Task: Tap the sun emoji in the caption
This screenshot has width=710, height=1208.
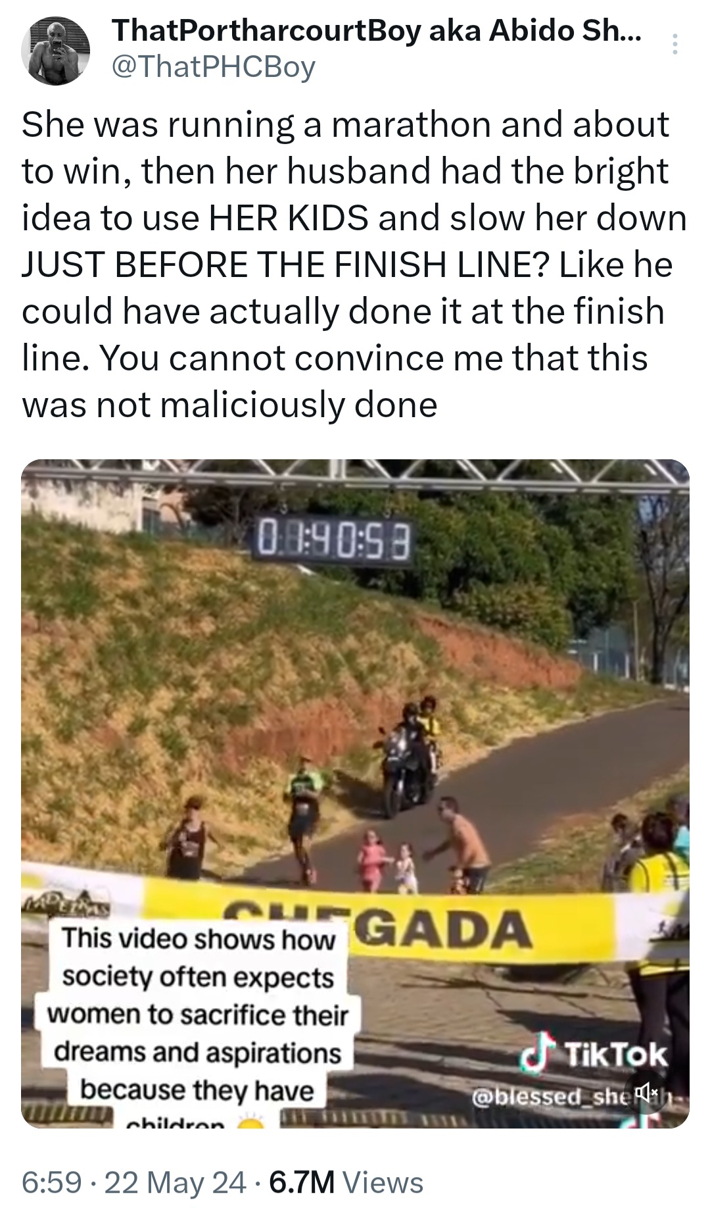Action: tap(250, 1120)
